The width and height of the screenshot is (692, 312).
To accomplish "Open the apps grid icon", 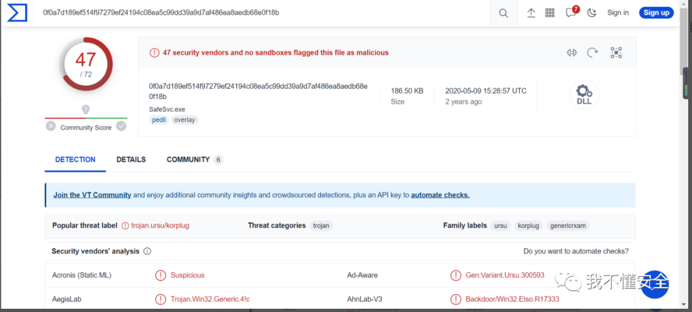I will pyautogui.click(x=550, y=13).
